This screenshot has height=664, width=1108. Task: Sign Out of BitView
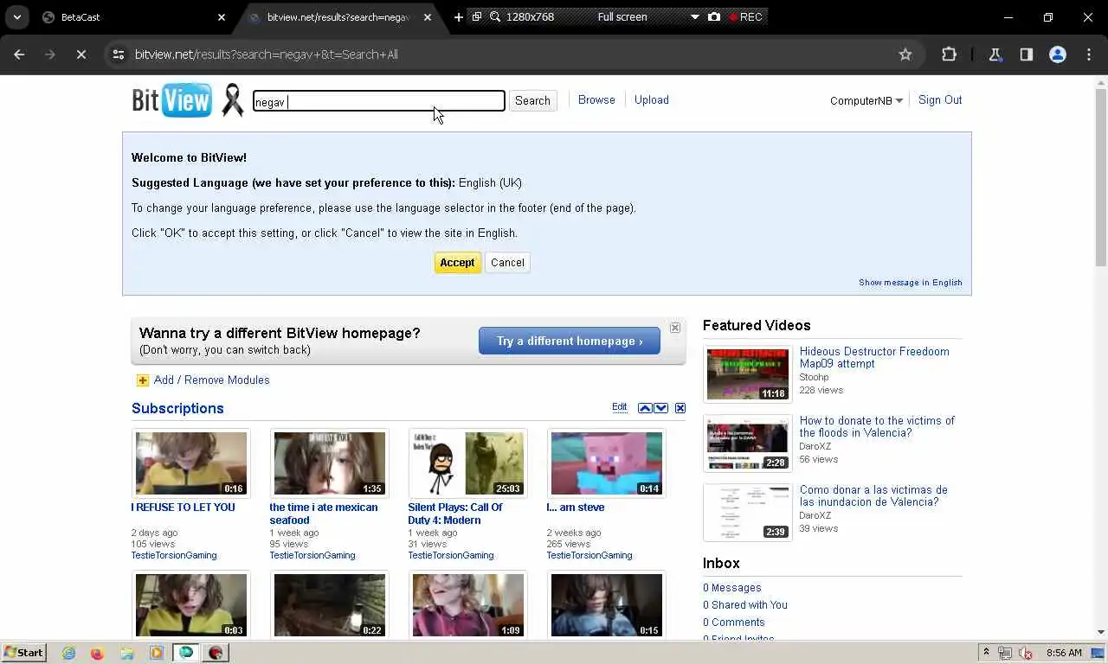(940, 99)
